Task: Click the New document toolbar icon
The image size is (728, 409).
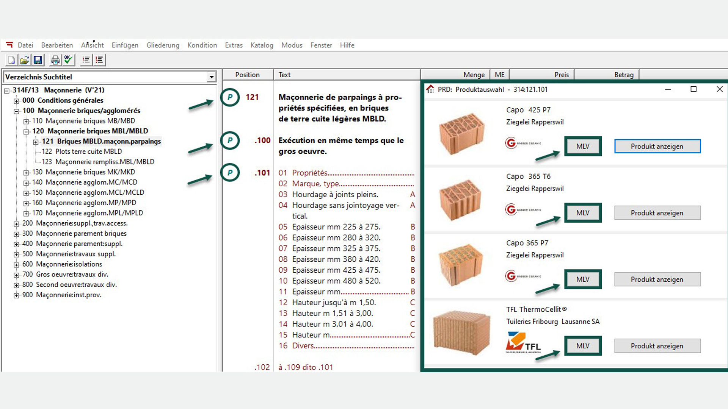Action: [x=11, y=60]
